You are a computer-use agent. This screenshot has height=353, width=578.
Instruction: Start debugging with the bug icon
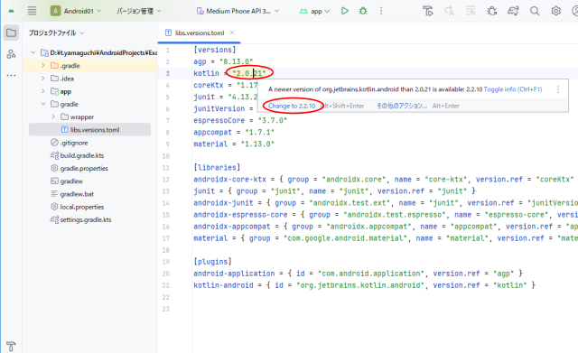(x=363, y=11)
